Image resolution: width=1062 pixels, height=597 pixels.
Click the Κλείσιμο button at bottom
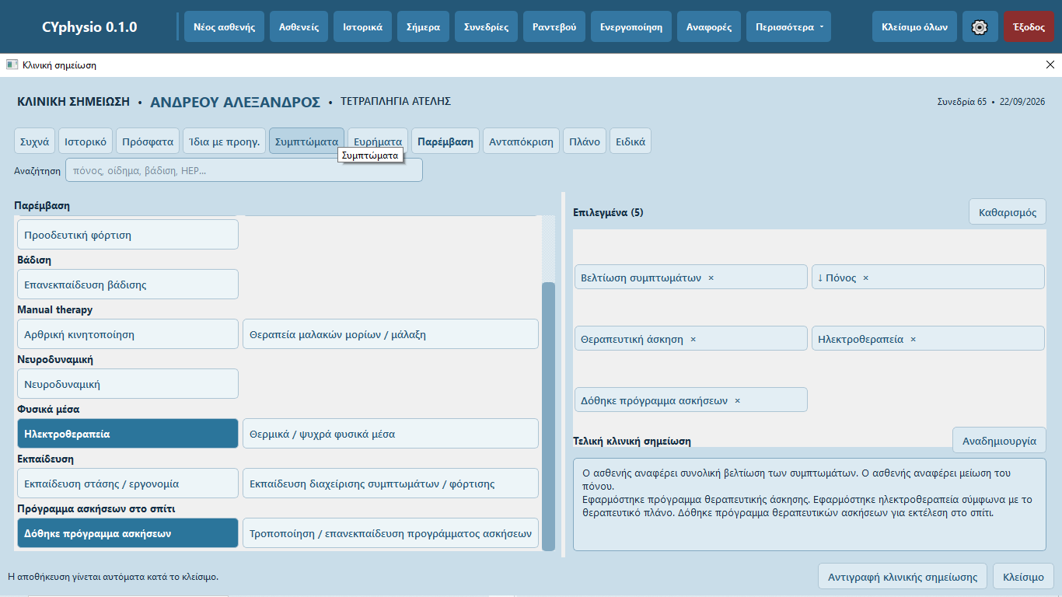click(x=1023, y=577)
